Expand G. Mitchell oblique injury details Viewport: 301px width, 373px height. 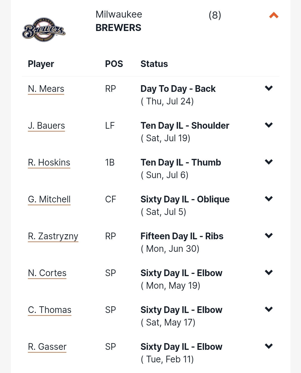click(x=269, y=199)
